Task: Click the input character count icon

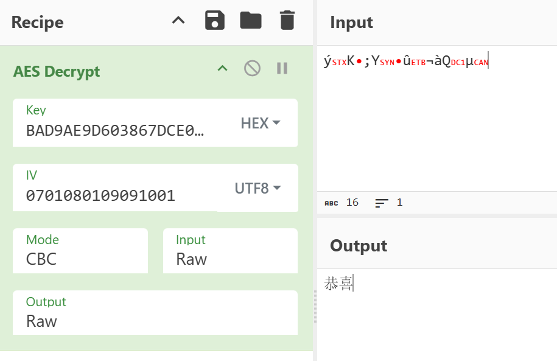Action: click(331, 203)
